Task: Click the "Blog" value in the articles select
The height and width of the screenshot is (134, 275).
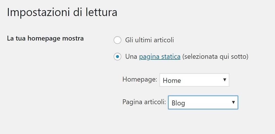Action: click(178, 103)
